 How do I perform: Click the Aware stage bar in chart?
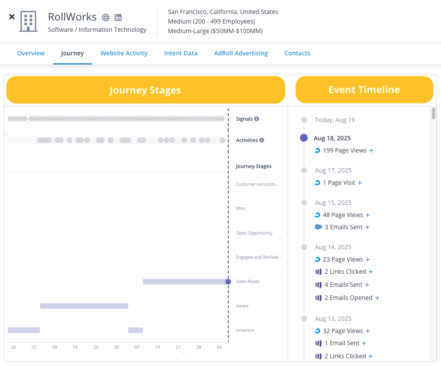coord(84,306)
